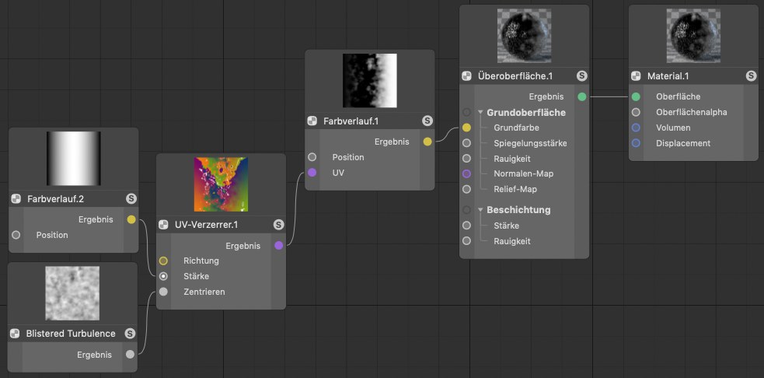
Task: Click the blue Volumen input port
Action: point(636,128)
